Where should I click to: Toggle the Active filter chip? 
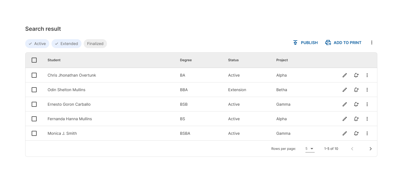coord(37,44)
